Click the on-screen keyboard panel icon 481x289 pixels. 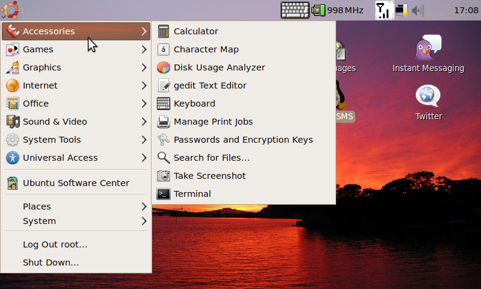coord(295,10)
